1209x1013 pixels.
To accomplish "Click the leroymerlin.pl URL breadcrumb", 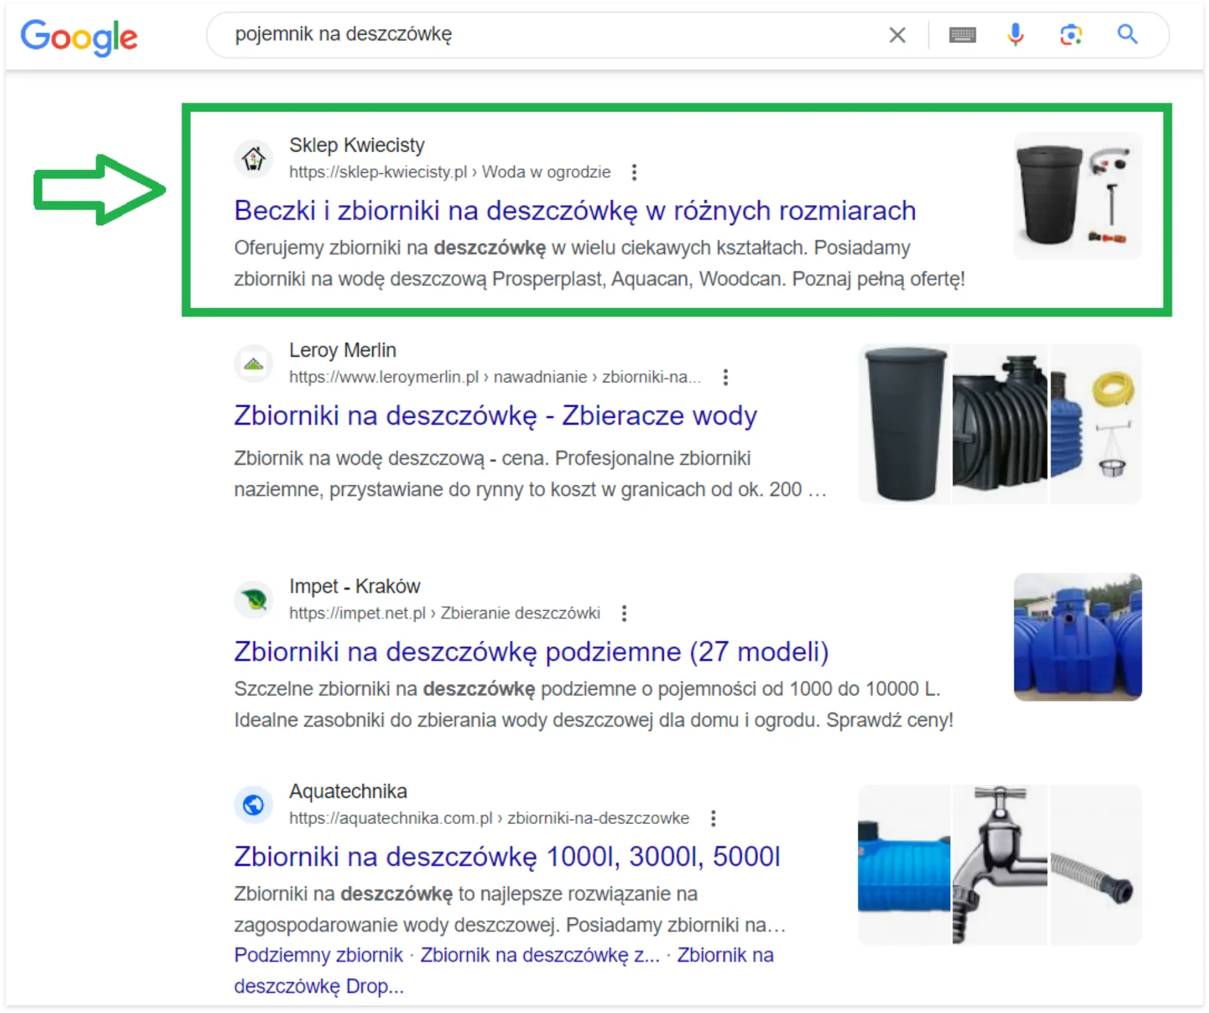I will (495, 377).
